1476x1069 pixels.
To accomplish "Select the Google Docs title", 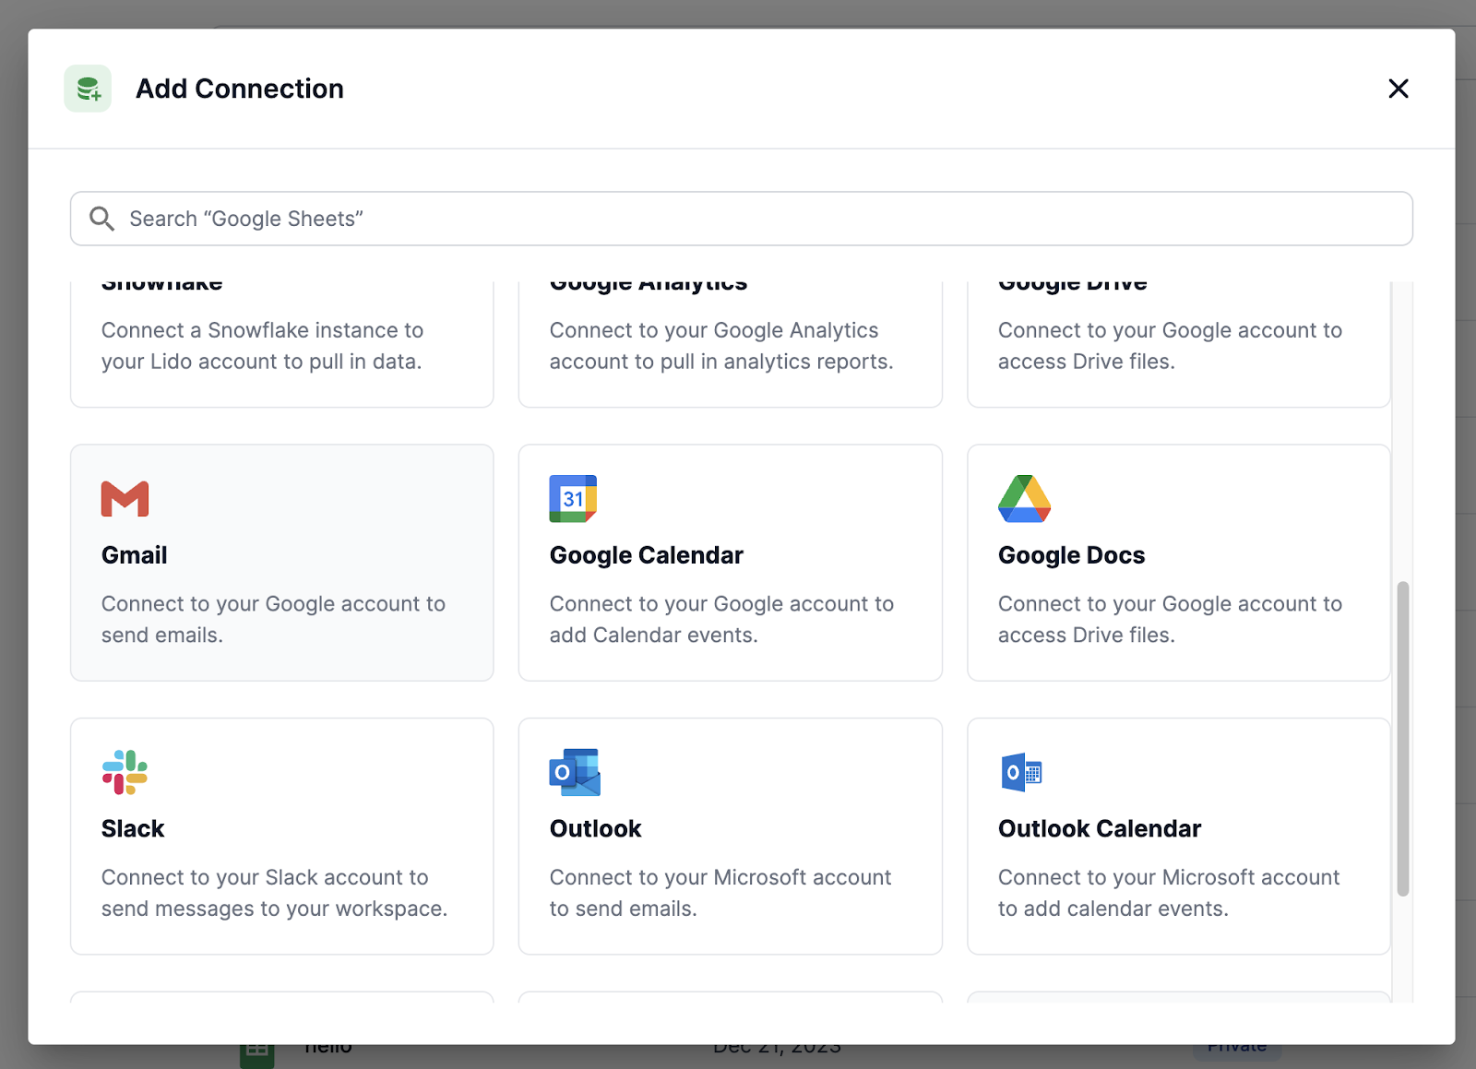I will click(1071, 555).
